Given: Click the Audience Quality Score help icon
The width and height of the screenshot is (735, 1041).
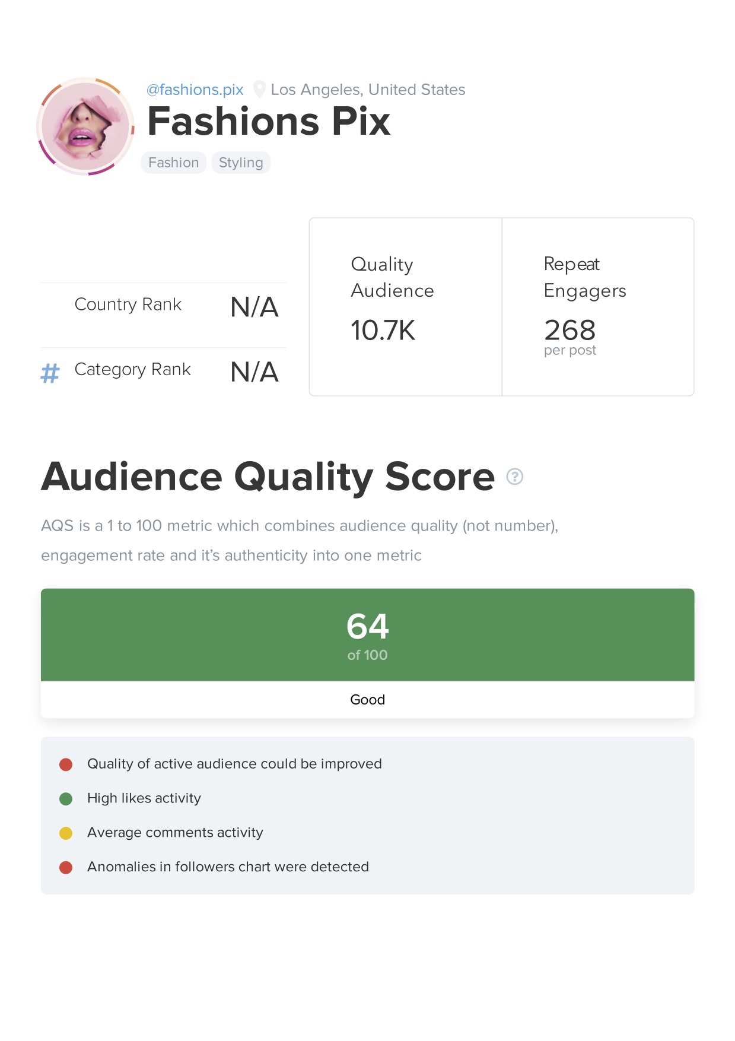Looking at the screenshot, I should click(x=515, y=477).
